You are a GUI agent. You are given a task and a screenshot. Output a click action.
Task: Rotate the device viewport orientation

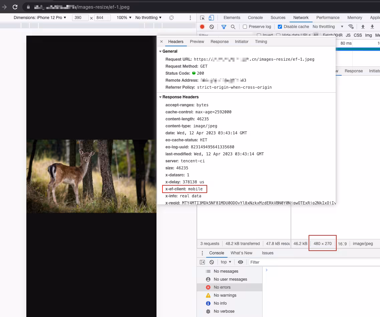[x=171, y=18]
